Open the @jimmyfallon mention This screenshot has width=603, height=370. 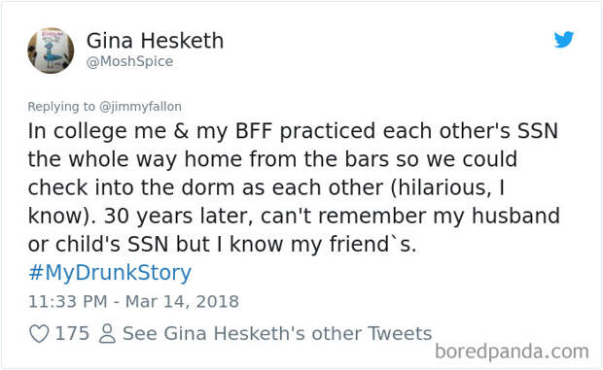point(140,107)
